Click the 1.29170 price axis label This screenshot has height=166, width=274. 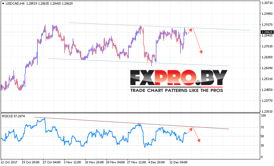pos(267,25)
